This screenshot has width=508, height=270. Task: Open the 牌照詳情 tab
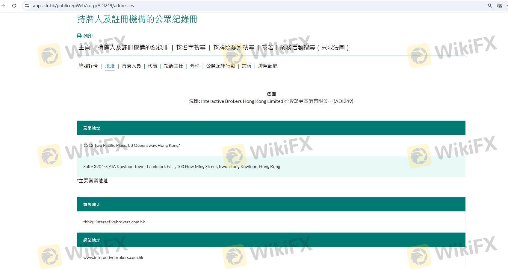click(x=88, y=66)
